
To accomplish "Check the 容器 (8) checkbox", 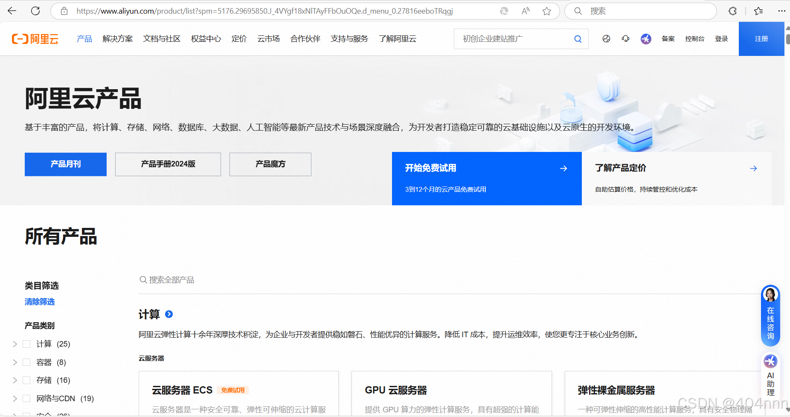I will (26, 362).
